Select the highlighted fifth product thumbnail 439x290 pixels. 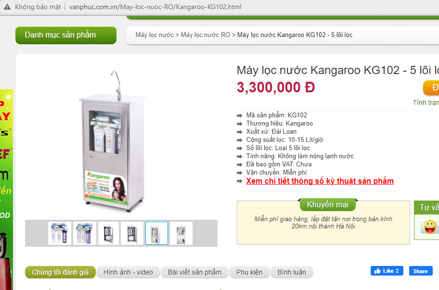(157, 233)
